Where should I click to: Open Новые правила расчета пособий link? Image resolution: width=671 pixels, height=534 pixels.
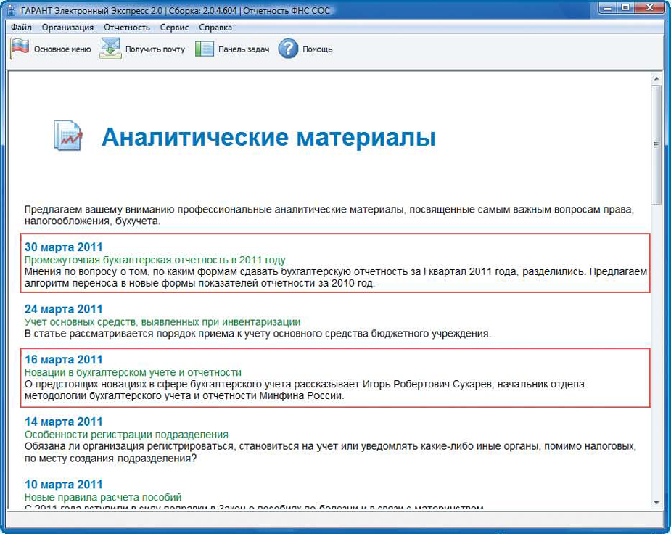tap(102, 497)
